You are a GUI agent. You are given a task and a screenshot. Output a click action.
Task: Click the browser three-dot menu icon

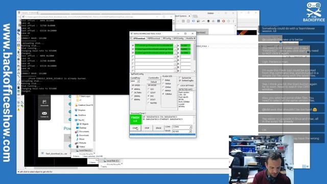(233, 21)
